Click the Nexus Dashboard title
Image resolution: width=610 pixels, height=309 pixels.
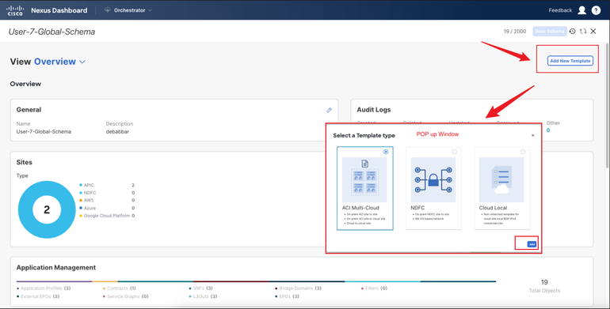pyautogui.click(x=59, y=10)
